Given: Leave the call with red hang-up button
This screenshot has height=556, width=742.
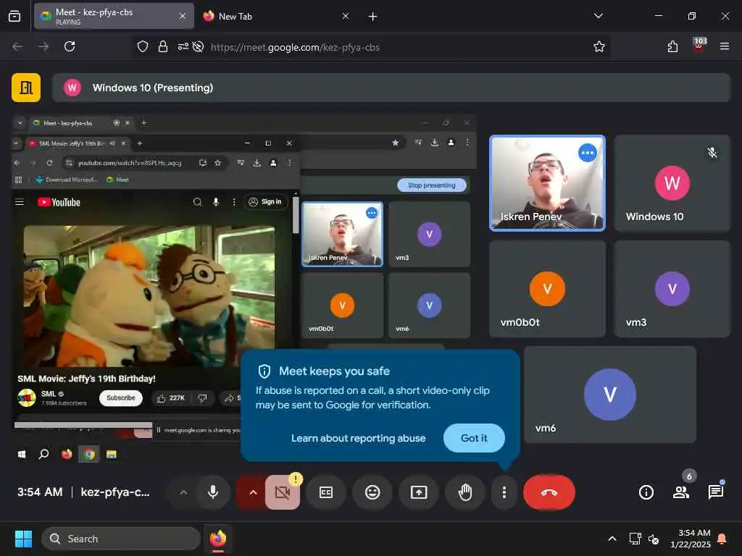Looking at the screenshot, I should pos(549,492).
